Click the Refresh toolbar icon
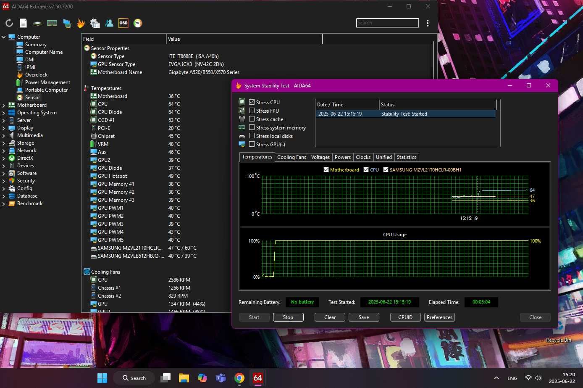 9,23
